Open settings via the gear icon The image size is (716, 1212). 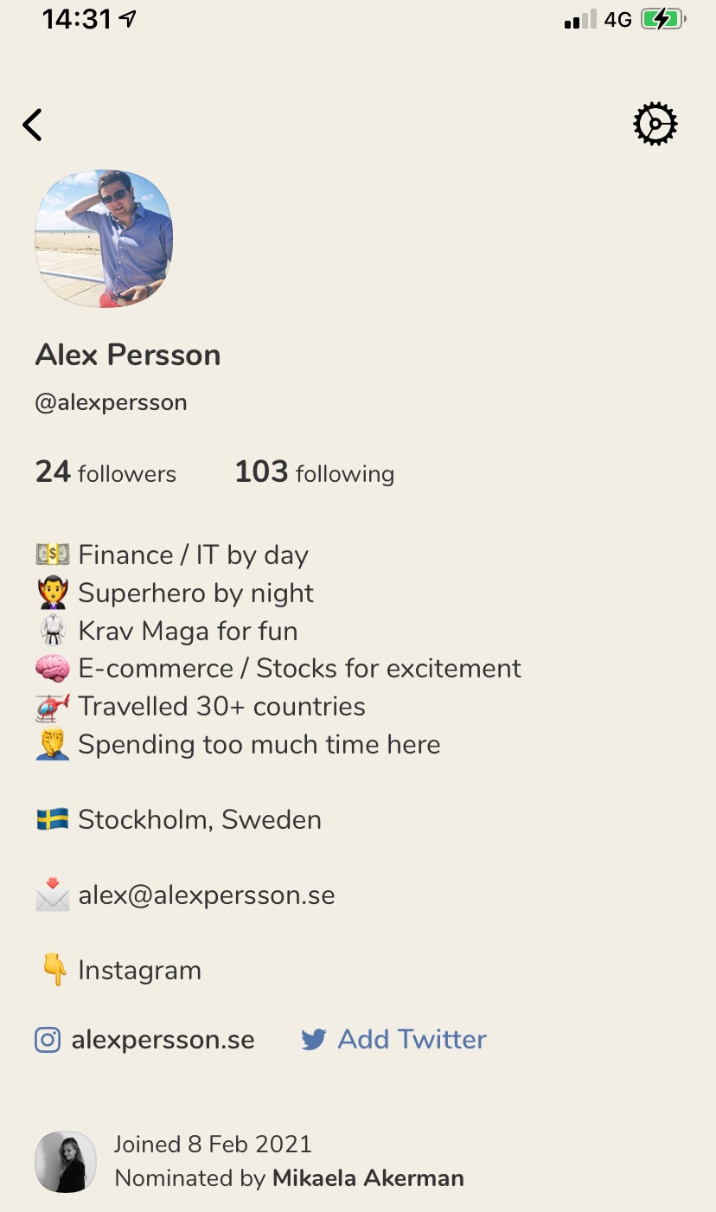pyautogui.click(x=655, y=125)
